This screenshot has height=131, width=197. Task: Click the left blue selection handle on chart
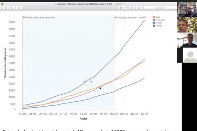[x=85, y=82]
